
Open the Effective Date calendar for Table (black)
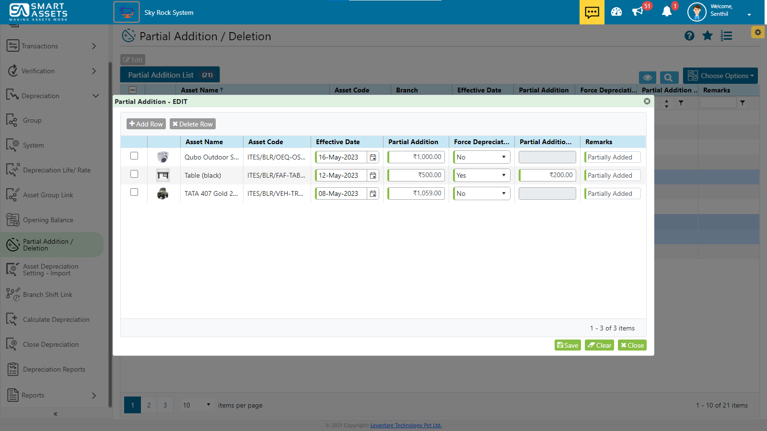[x=373, y=175]
